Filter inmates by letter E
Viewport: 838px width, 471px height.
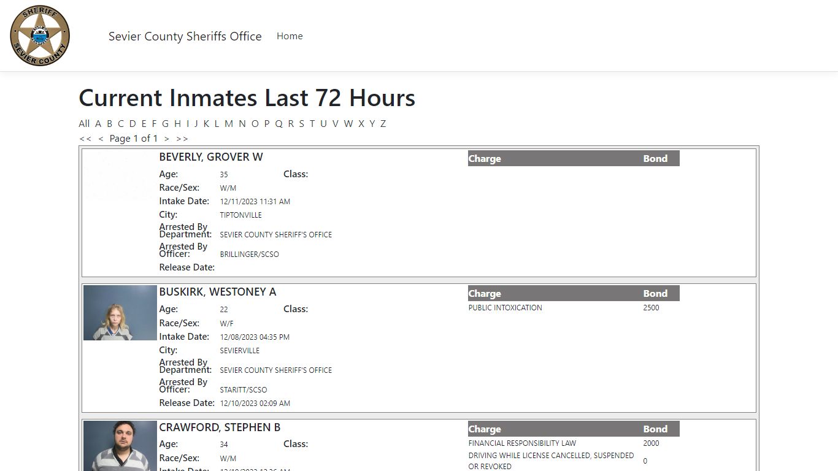pos(144,123)
